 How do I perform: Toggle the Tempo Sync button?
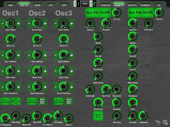(98, 116)
